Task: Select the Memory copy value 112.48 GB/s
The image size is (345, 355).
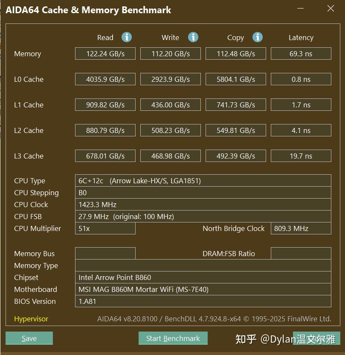Action: click(x=236, y=54)
